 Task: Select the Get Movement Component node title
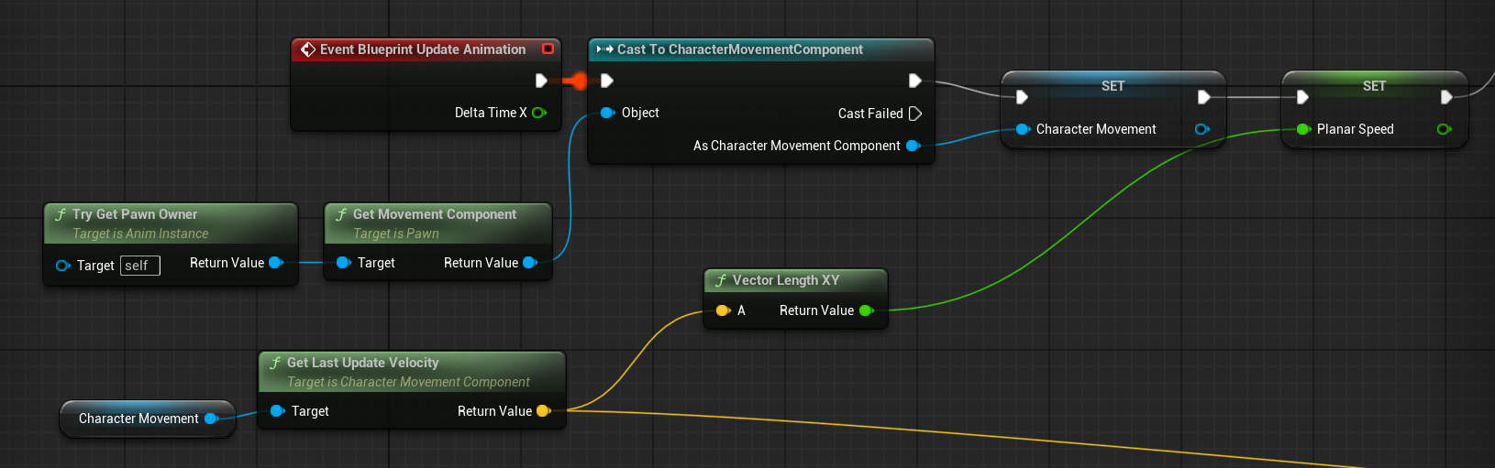pos(435,214)
